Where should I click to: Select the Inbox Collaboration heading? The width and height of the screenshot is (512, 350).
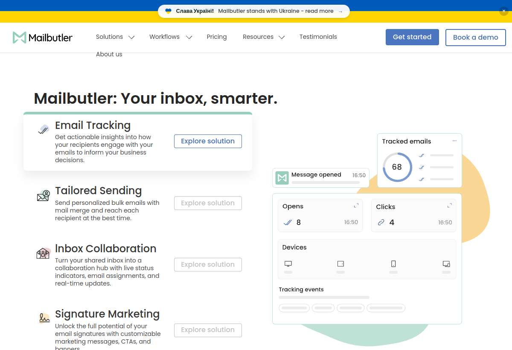point(106,249)
